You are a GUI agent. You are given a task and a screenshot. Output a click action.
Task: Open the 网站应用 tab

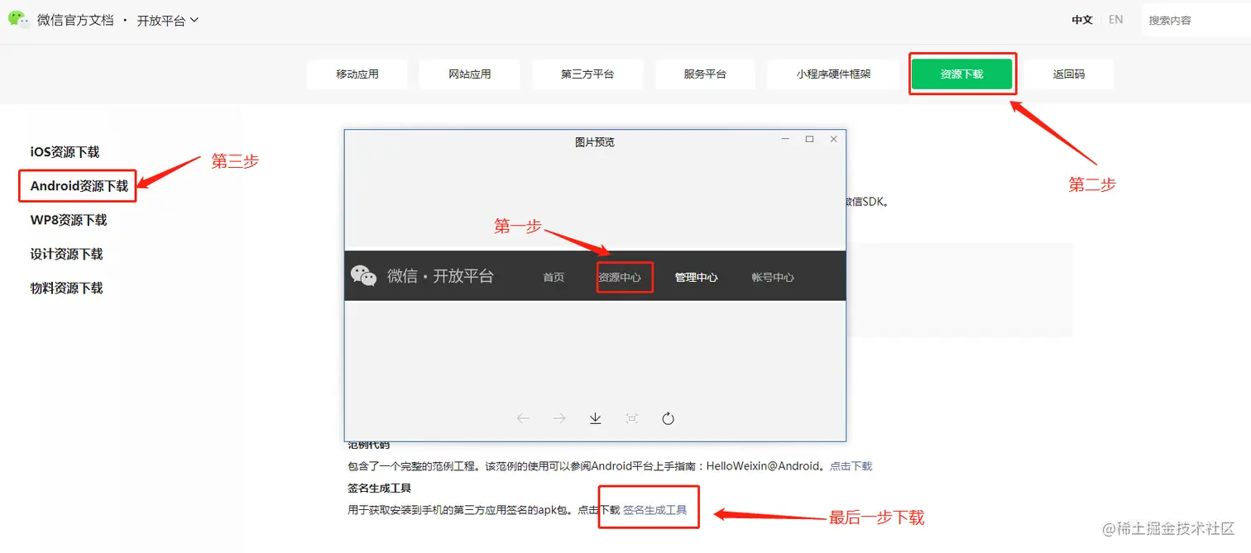[x=470, y=74]
